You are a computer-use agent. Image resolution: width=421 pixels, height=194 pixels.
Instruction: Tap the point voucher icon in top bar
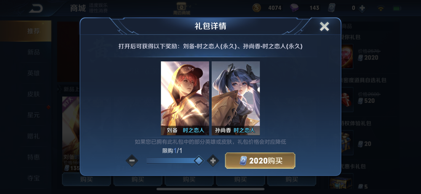[x=332, y=8]
